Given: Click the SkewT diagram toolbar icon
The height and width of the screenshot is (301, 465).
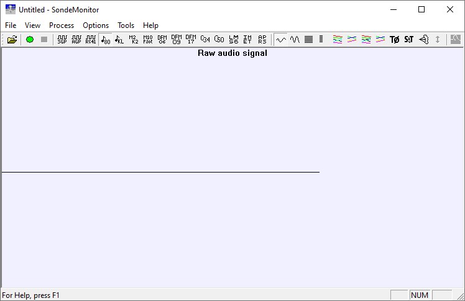Looking at the screenshot, I should click(409, 39).
